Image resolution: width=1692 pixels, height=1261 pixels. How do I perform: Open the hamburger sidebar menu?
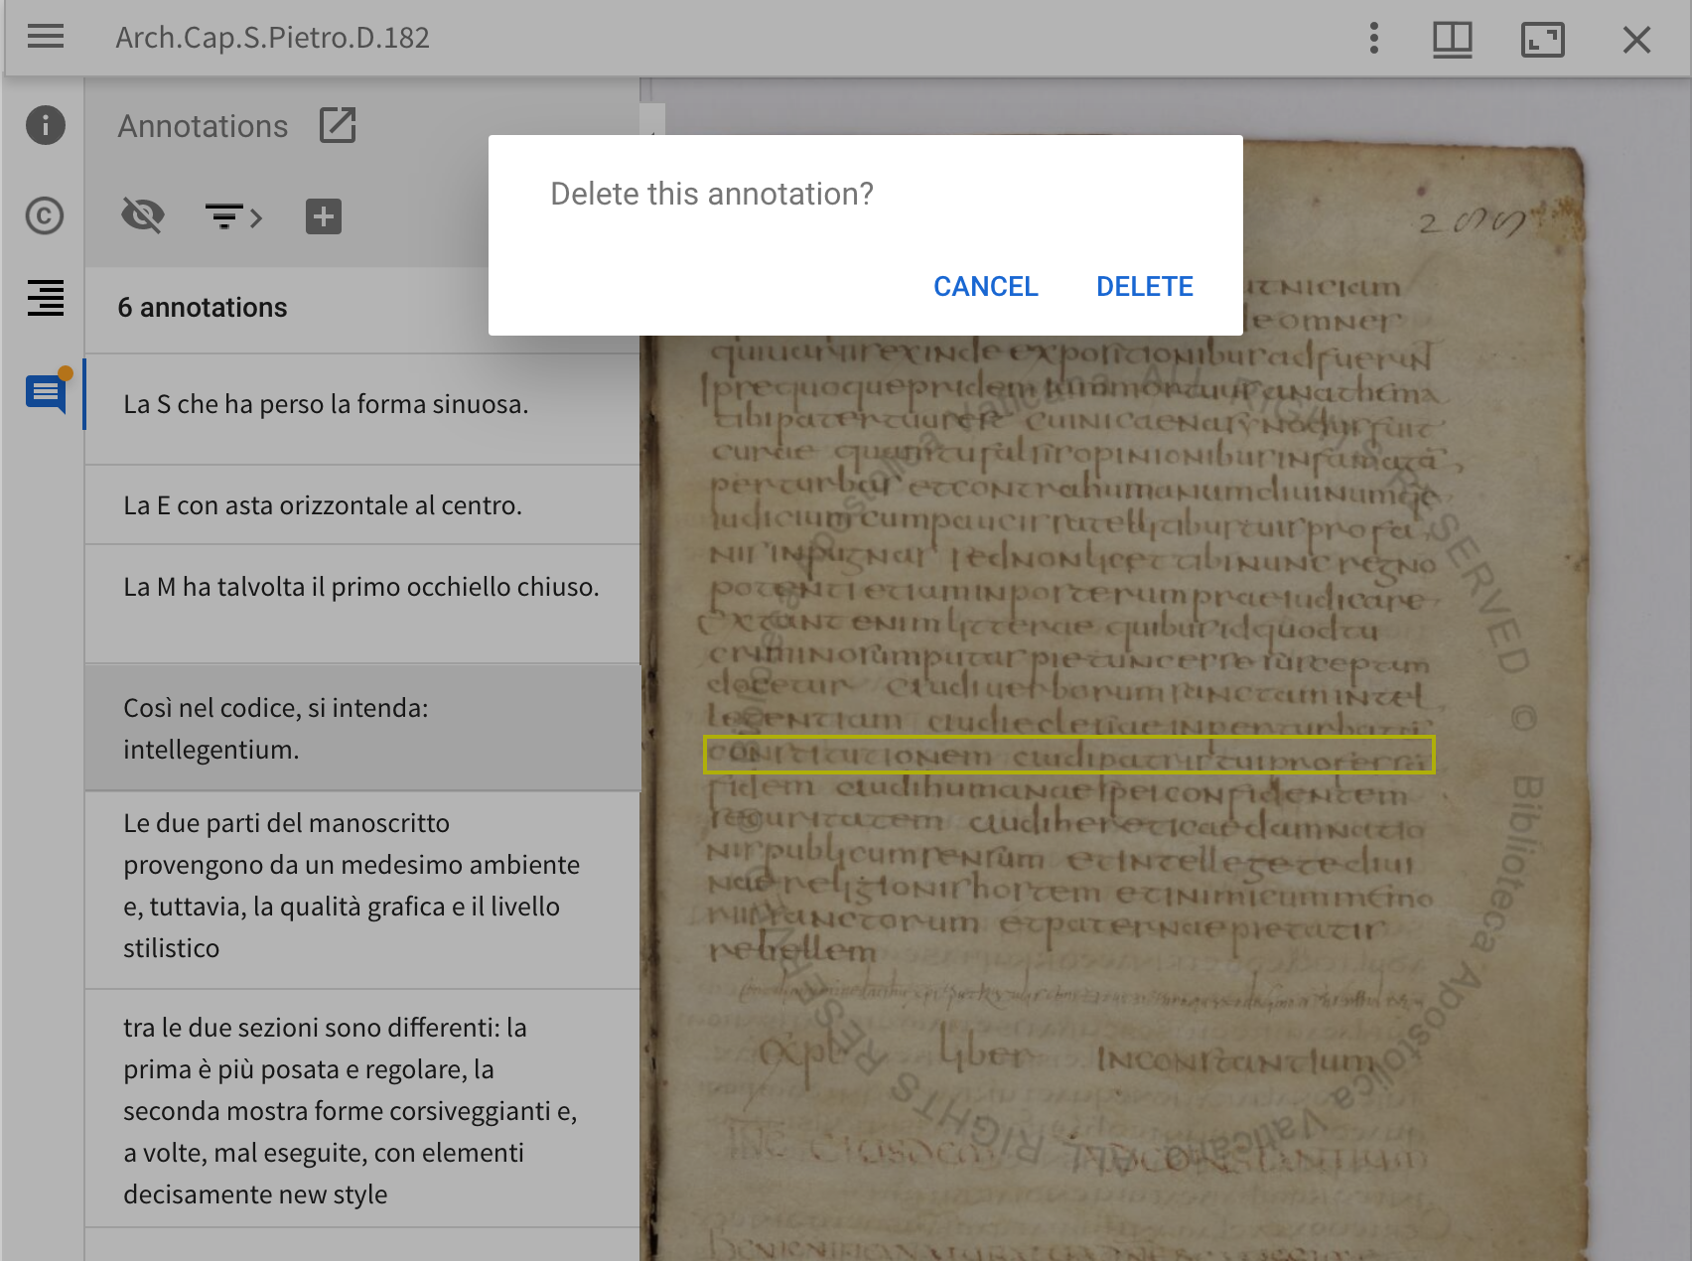tap(46, 38)
